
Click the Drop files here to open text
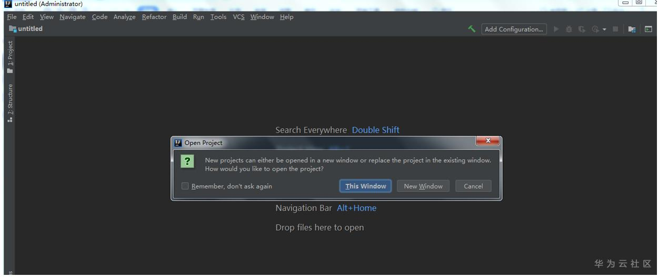tap(320, 227)
